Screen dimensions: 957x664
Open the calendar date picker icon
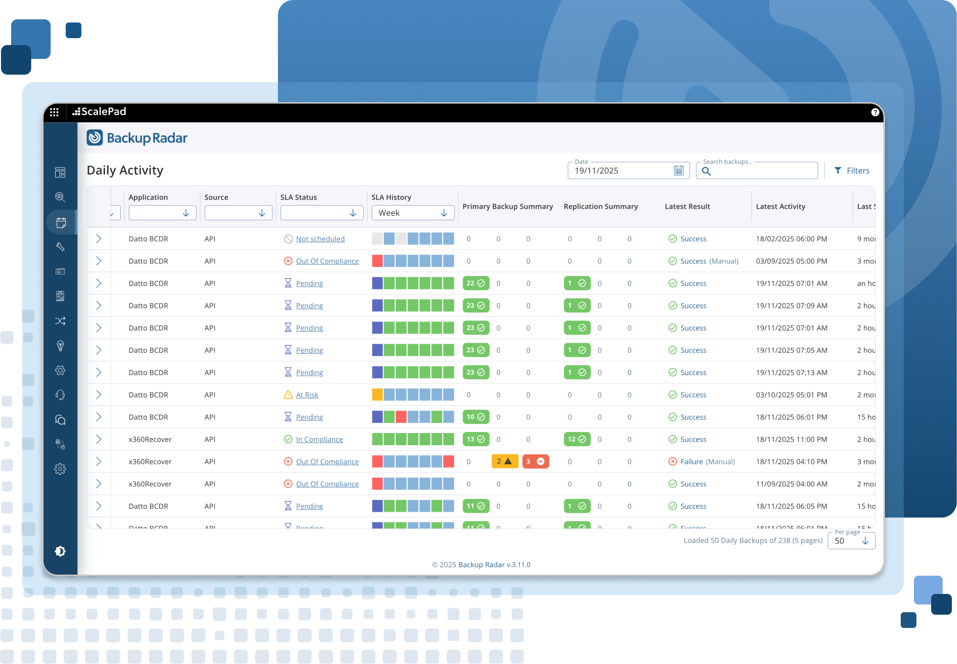click(679, 171)
